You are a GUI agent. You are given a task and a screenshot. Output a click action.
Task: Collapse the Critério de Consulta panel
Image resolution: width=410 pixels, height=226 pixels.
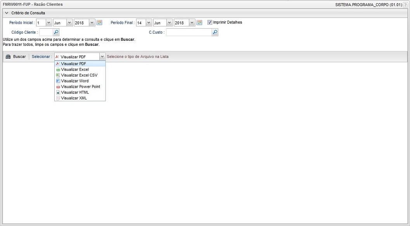pos(7,13)
